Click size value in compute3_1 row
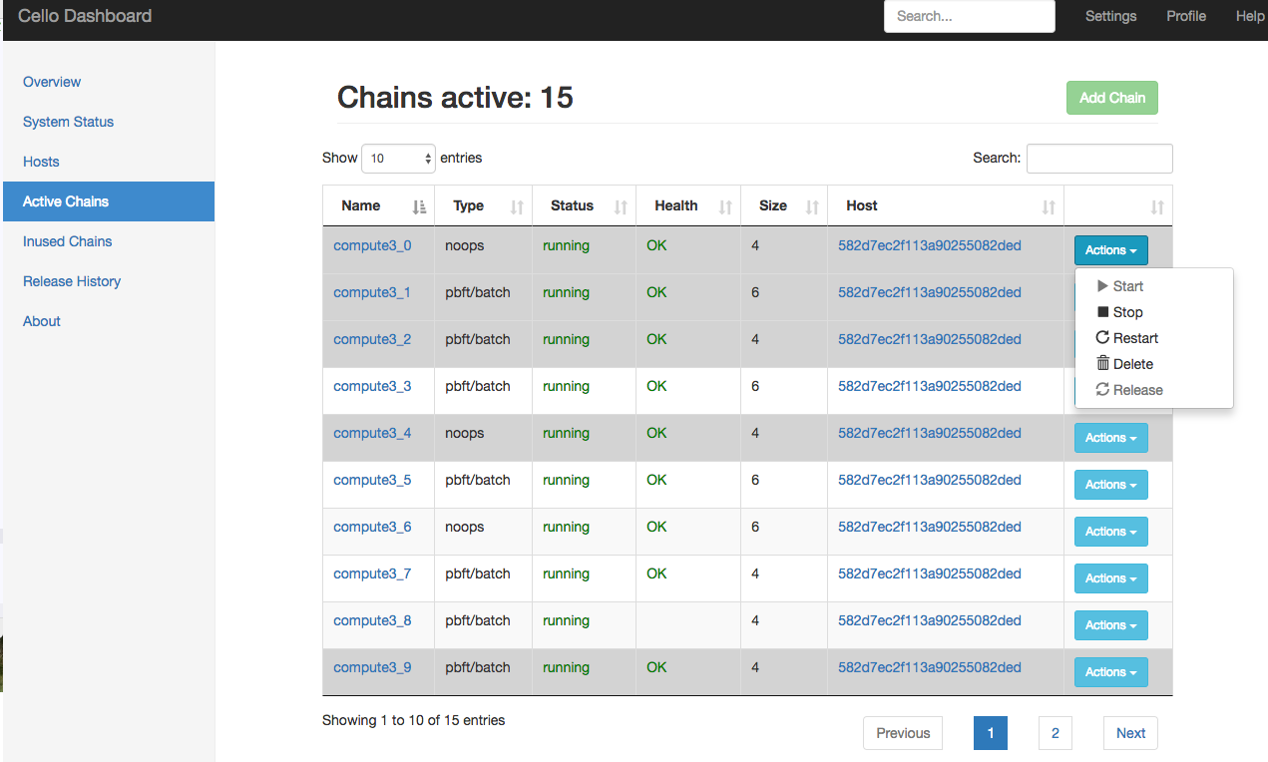 (755, 292)
